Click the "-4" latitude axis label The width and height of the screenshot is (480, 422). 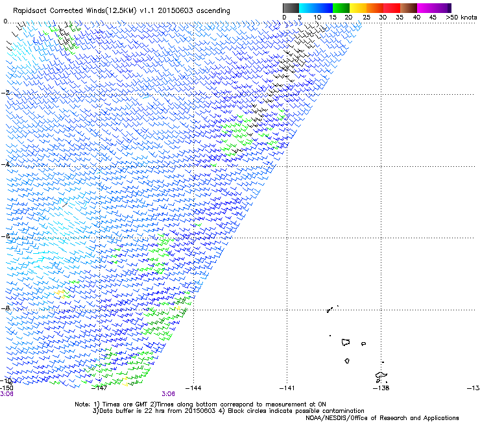(5, 164)
